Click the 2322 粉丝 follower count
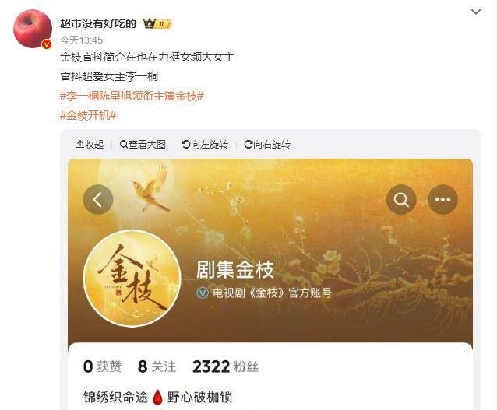 coord(225,366)
